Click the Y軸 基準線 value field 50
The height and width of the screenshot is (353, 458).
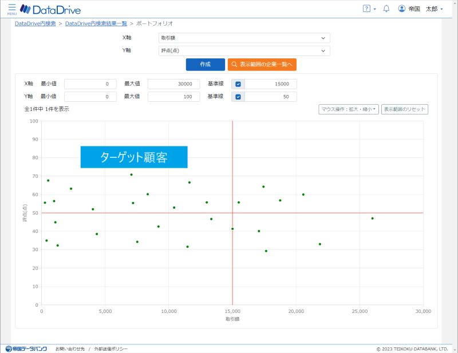click(x=270, y=97)
